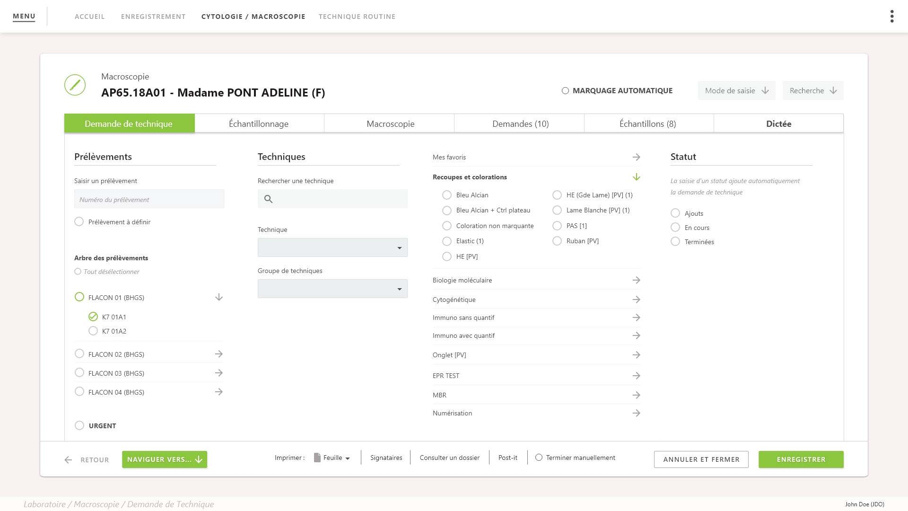Switch to Échantillonnage tab

coord(259,123)
